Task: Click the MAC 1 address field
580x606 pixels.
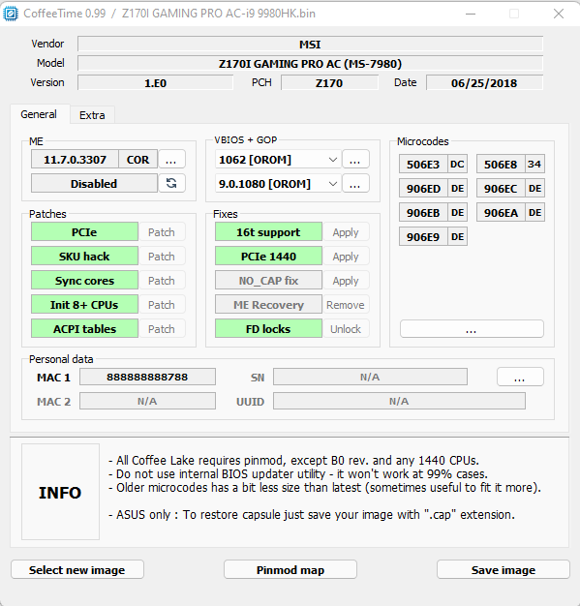Action: click(147, 377)
